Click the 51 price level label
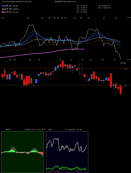The height and width of the screenshot is (173, 131). (125, 85)
